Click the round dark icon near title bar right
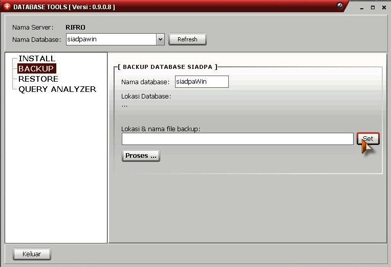This screenshot has height=267, width=391. click(340, 6)
